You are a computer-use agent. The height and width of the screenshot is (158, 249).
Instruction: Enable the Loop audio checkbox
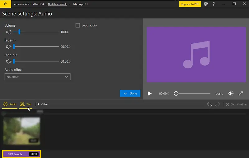tap(78, 25)
